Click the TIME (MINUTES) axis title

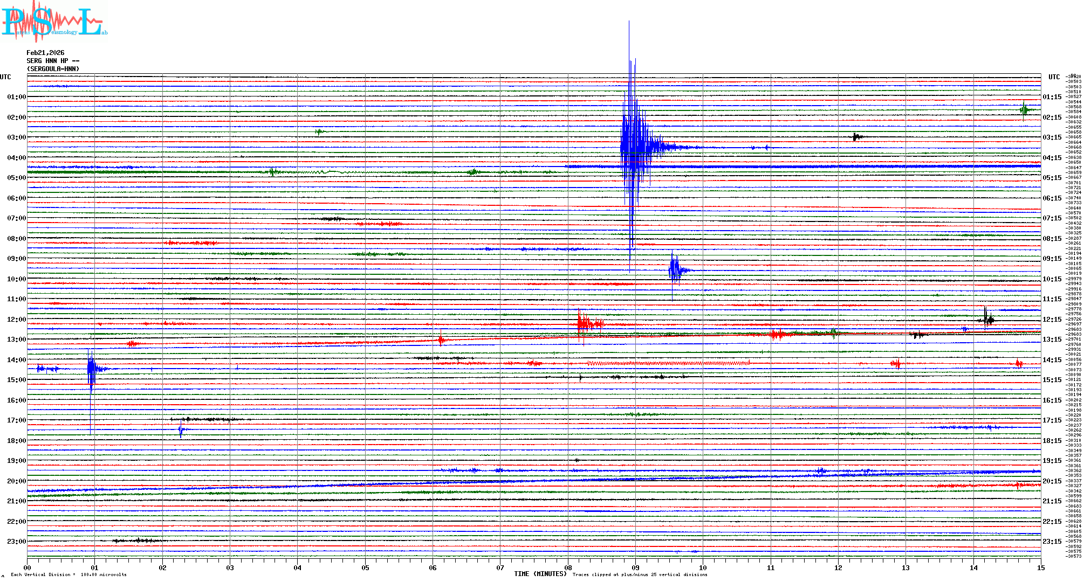click(x=540, y=574)
